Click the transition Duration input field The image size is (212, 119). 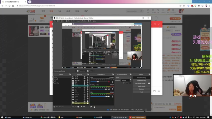pos(125,80)
